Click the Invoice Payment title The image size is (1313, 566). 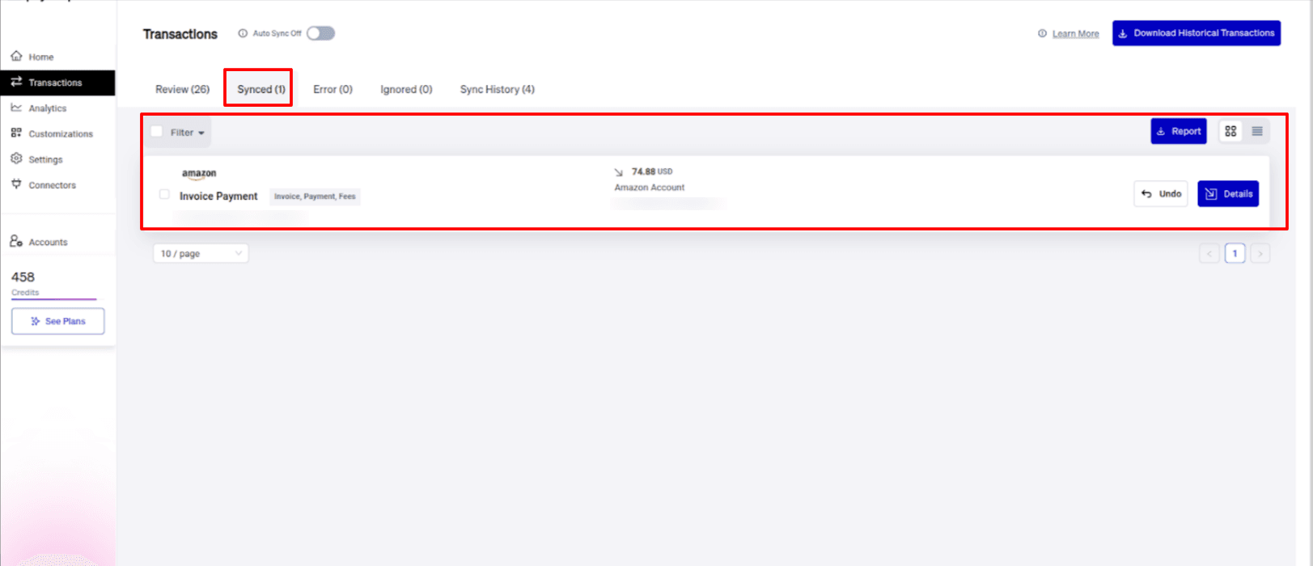218,196
